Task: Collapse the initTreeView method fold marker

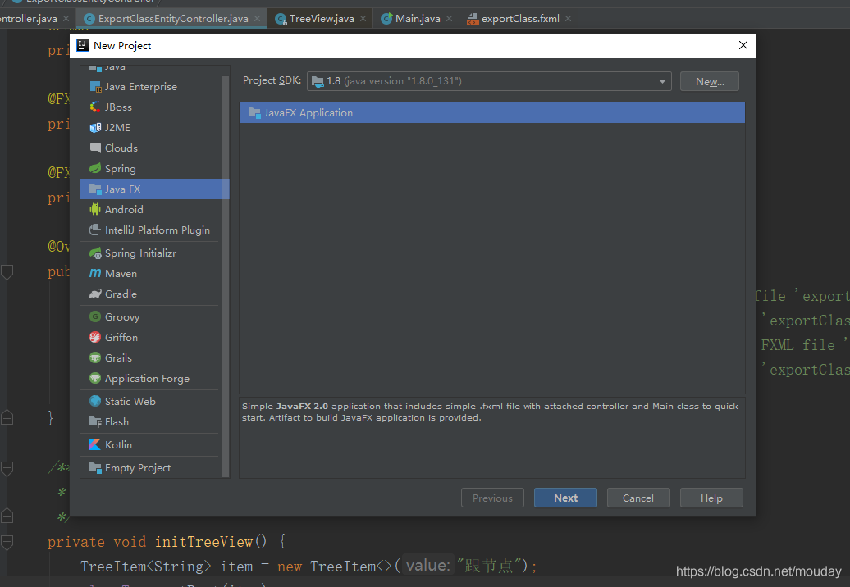Action: tap(7, 542)
